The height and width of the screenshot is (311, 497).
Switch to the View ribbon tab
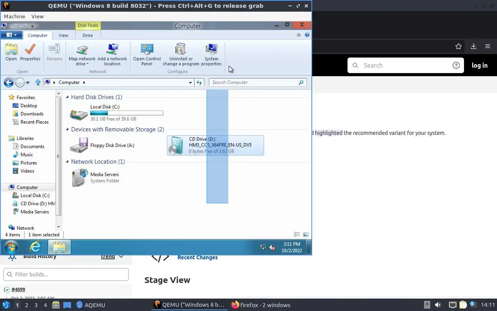tap(63, 35)
